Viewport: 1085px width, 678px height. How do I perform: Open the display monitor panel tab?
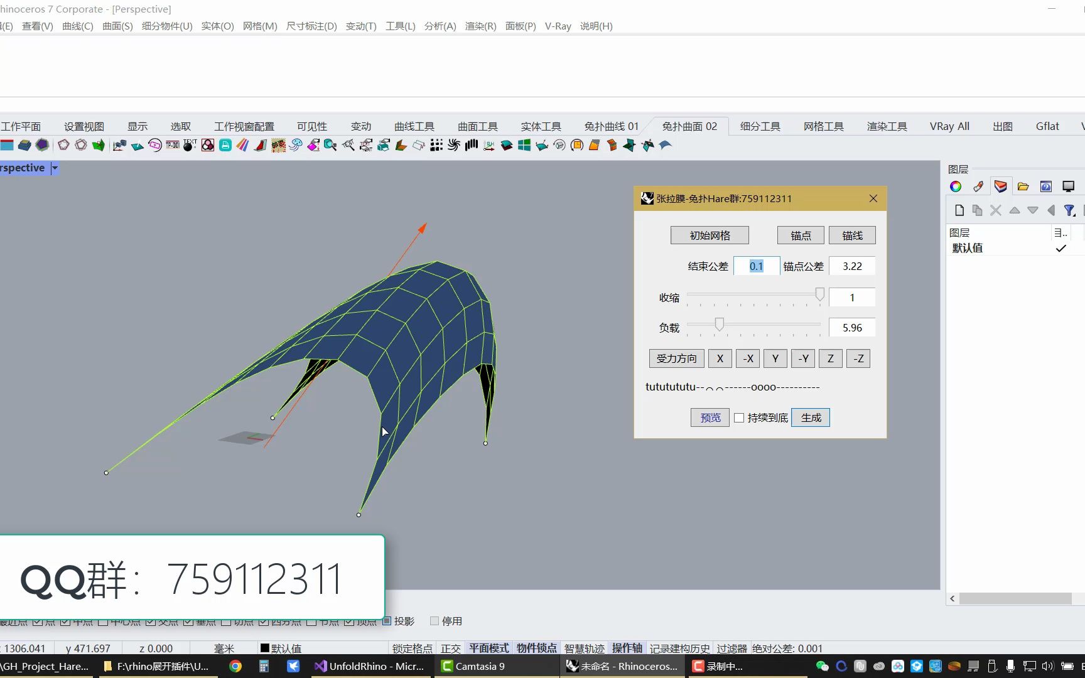[x=1068, y=186]
